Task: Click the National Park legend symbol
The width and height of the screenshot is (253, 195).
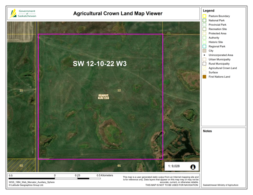Action: (x=204, y=20)
